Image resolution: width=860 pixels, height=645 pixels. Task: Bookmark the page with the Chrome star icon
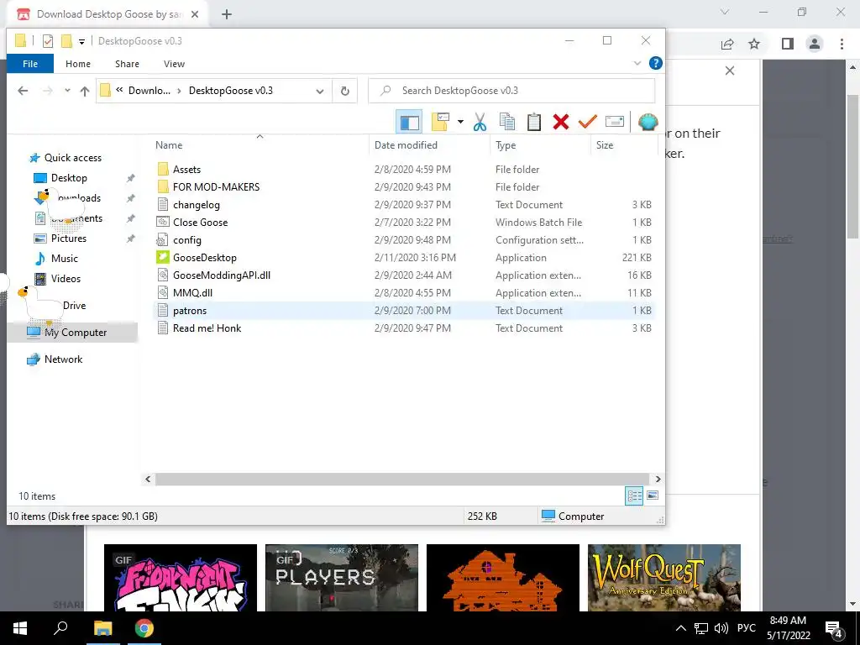754,44
